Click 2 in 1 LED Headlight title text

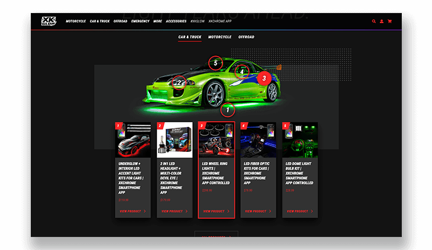tap(171, 178)
